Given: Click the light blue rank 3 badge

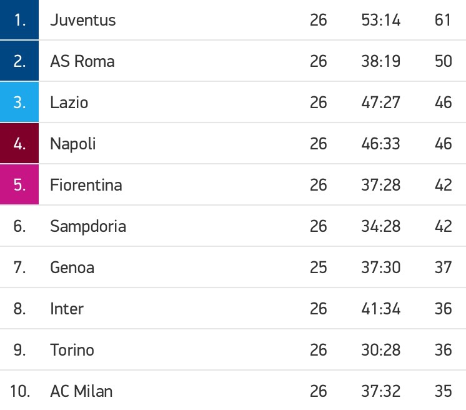Looking at the screenshot, I should (19, 102).
